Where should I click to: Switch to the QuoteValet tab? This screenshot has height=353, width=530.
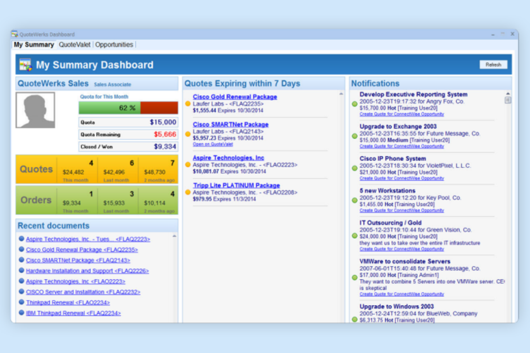[x=74, y=45]
